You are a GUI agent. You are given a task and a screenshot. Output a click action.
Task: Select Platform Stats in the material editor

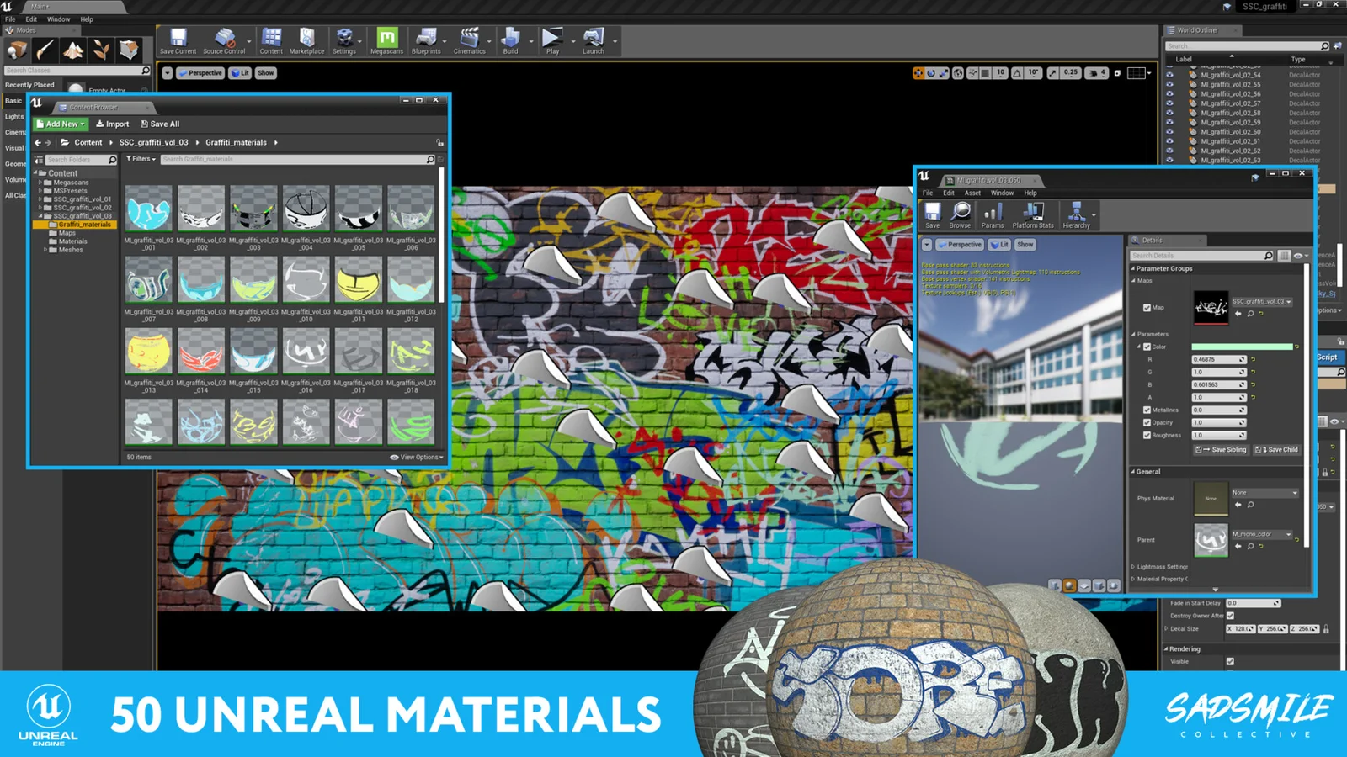(x=1033, y=214)
